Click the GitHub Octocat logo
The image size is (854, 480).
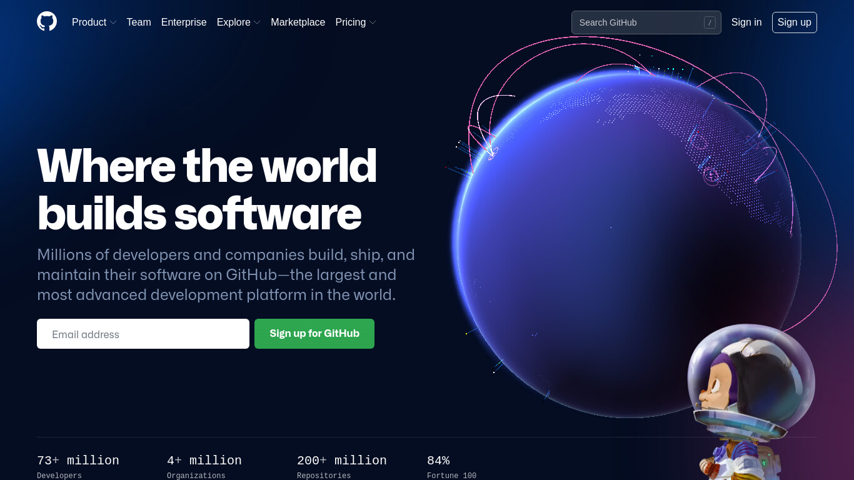point(47,22)
